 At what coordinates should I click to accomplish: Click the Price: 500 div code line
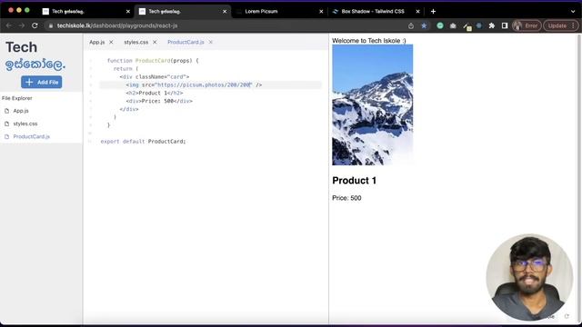(x=159, y=101)
